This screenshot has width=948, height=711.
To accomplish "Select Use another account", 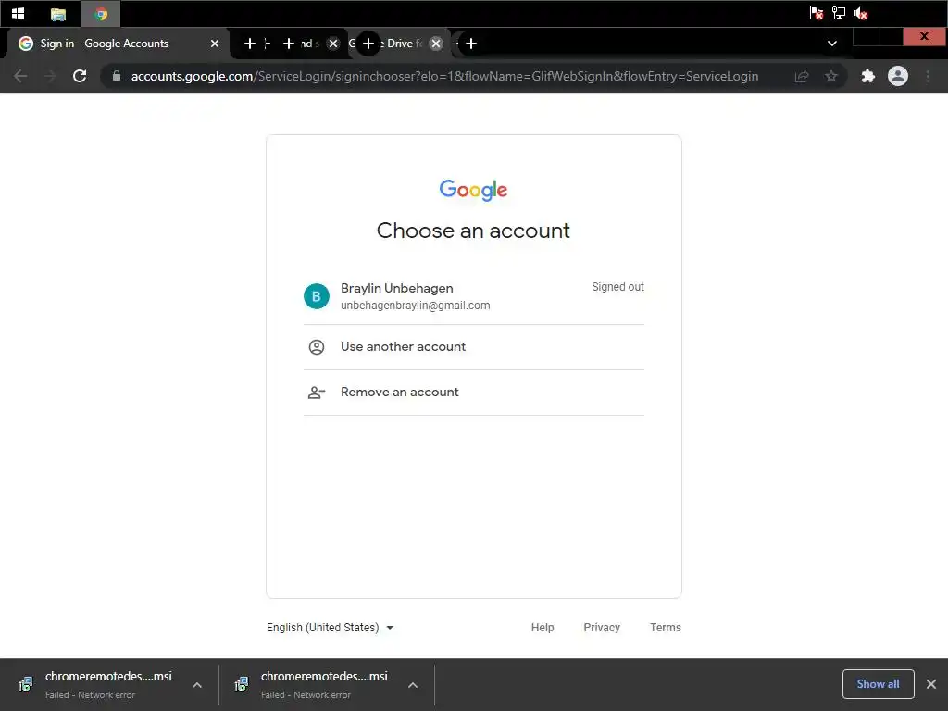I will click(x=473, y=347).
